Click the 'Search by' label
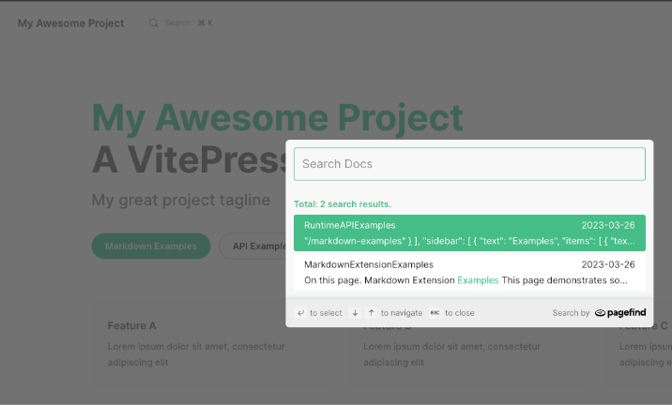The width and height of the screenshot is (672, 405). pyautogui.click(x=571, y=313)
